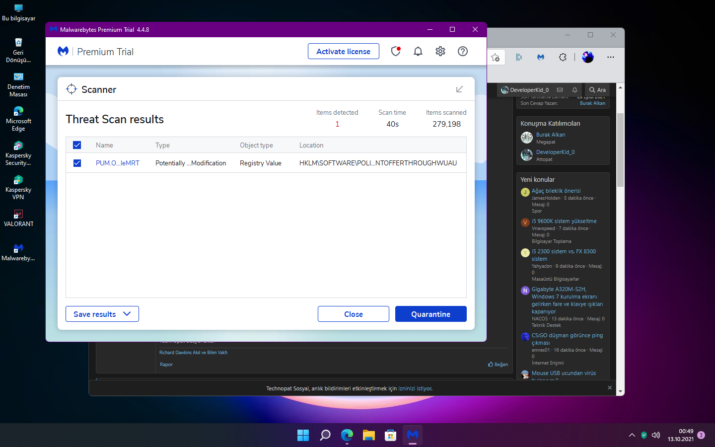Add page to favorites with the star icon

click(x=495, y=57)
